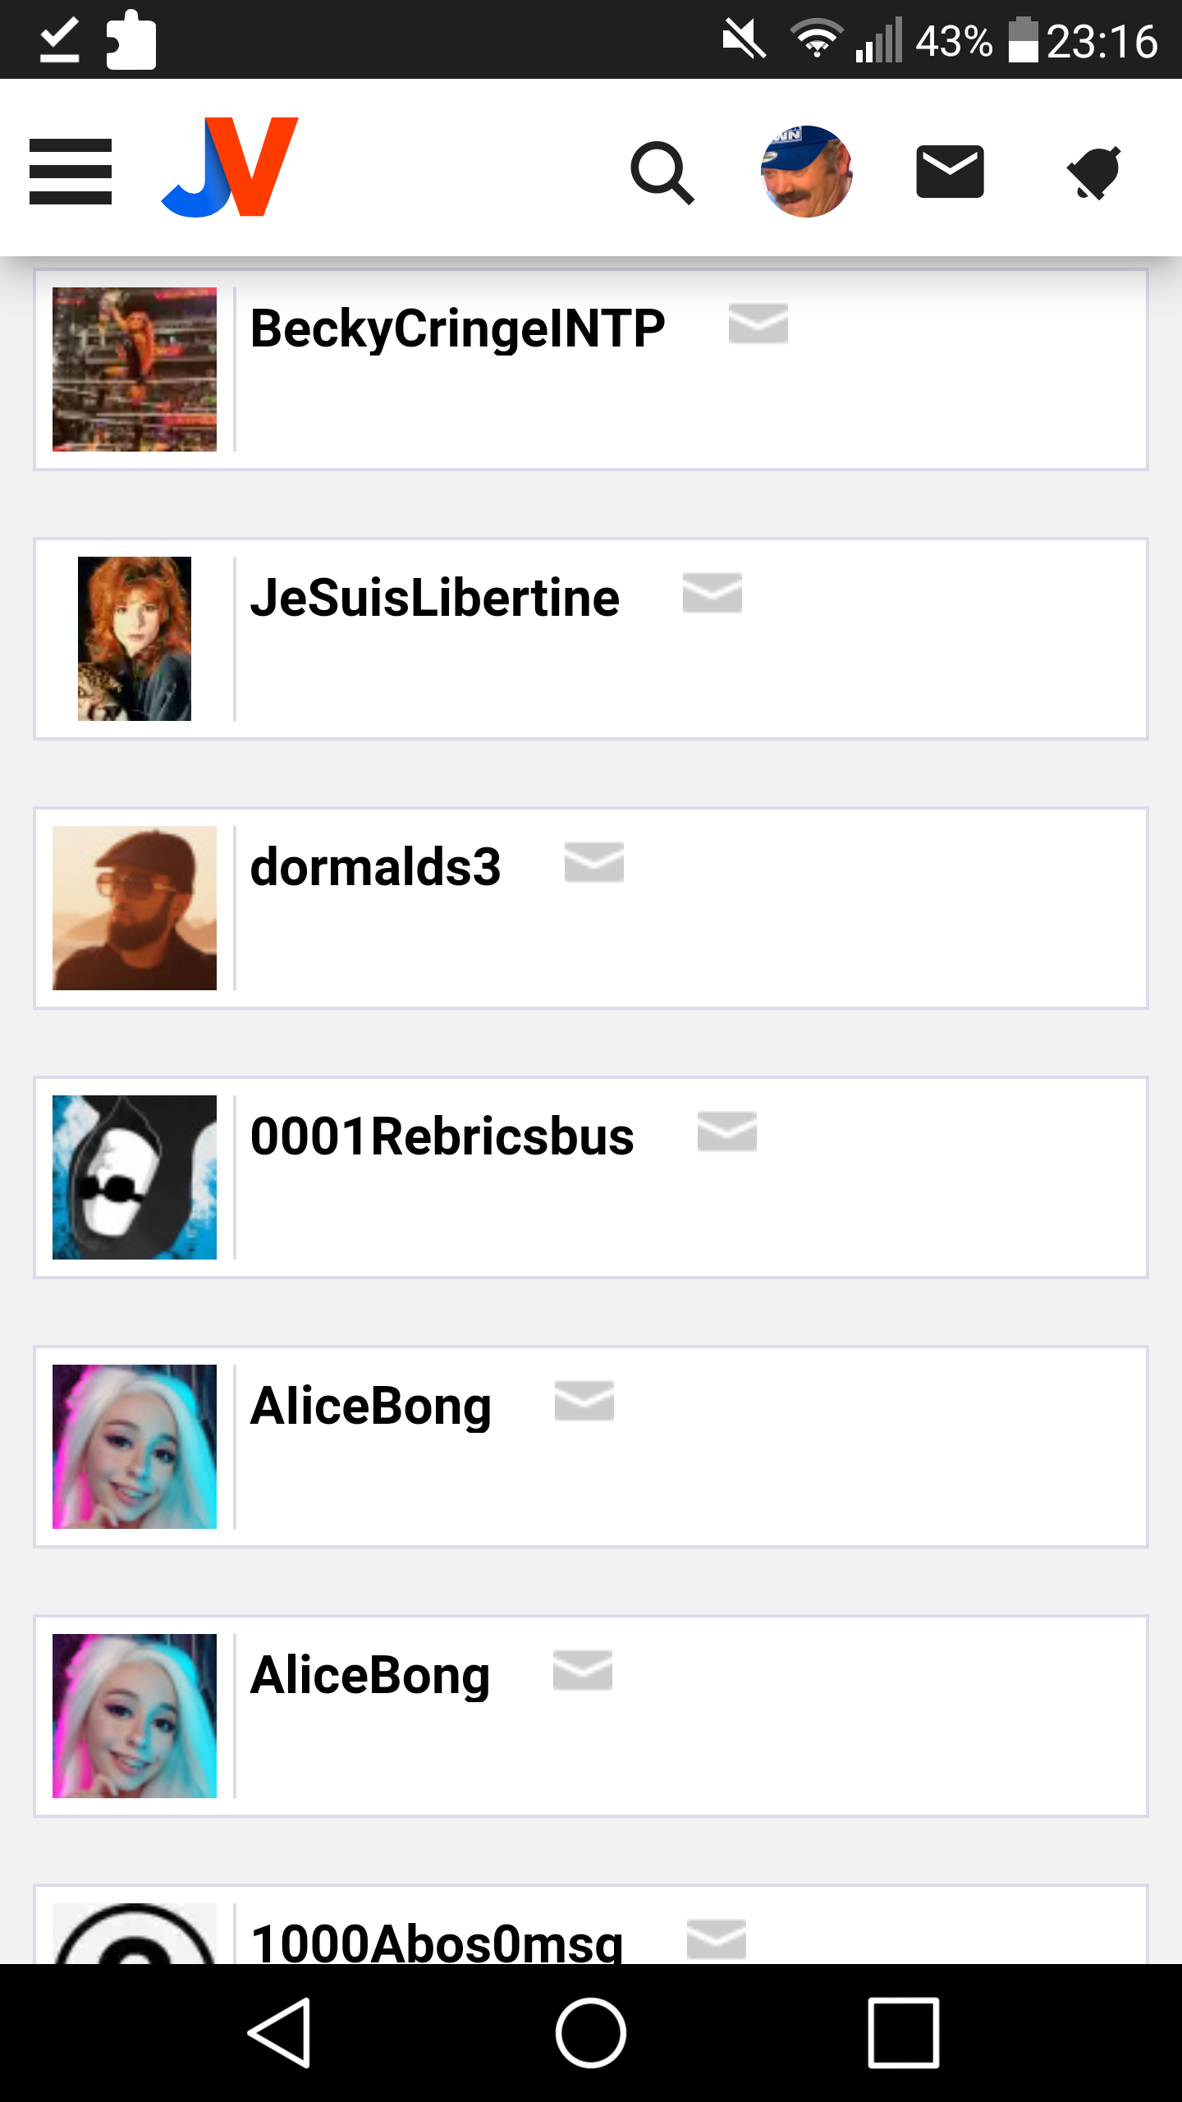Click envelope icon next to JeSuisLibertine

712,593
